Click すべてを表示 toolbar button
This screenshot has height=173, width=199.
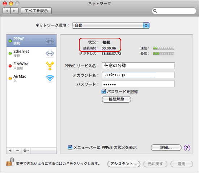pos(36,11)
